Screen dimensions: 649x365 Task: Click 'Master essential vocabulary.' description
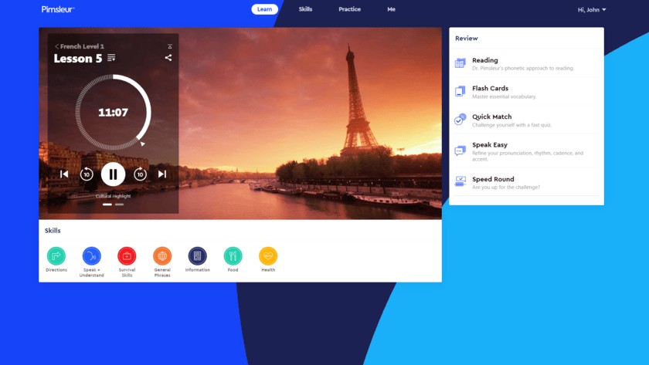pos(504,96)
